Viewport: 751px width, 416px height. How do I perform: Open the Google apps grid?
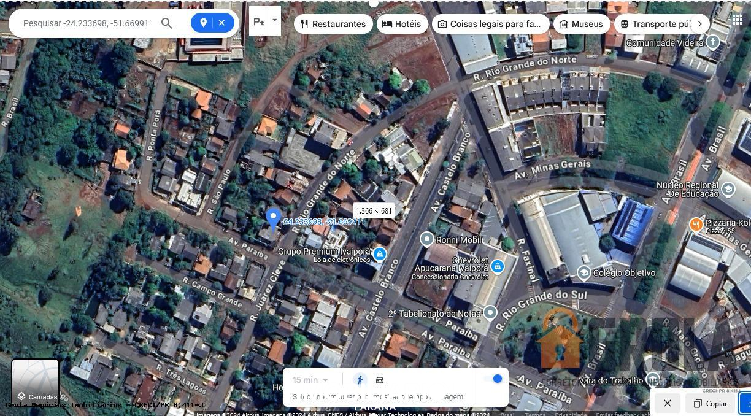point(738,19)
